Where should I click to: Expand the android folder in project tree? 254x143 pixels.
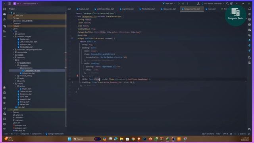click(x=11, y=21)
